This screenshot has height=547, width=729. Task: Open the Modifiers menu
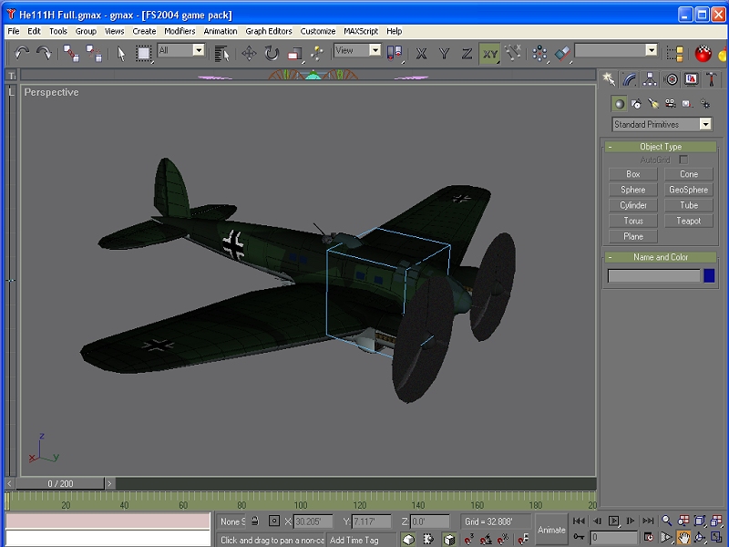[180, 31]
